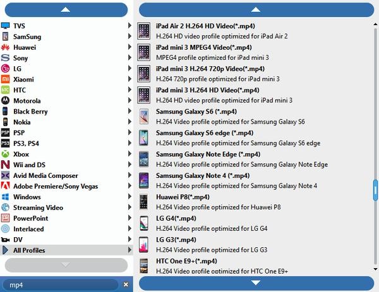Expand the All Profiles submenu arrow
The height and width of the screenshot is (292, 379).
point(129,250)
